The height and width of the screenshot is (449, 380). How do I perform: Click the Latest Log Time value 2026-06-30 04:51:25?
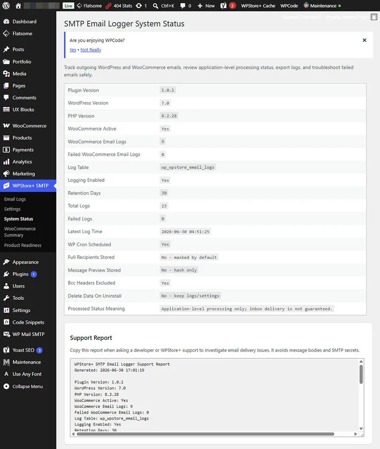[185, 231]
